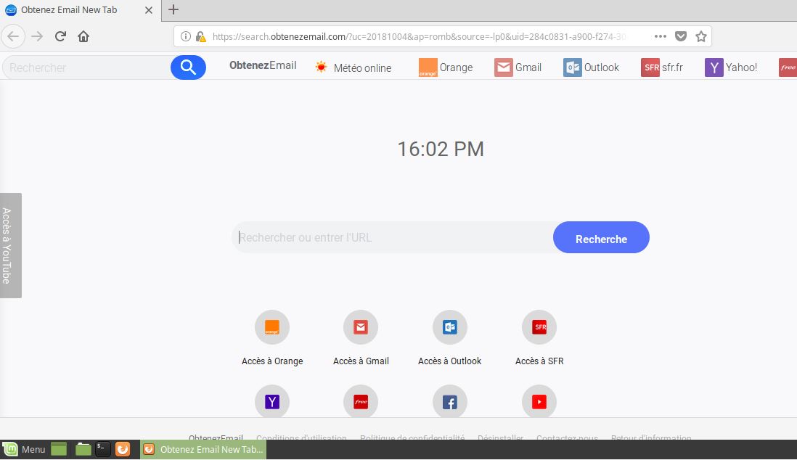Click the padlock warning icon in address bar
The width and height of the screenshot is (797, 460).
(201, 36)
